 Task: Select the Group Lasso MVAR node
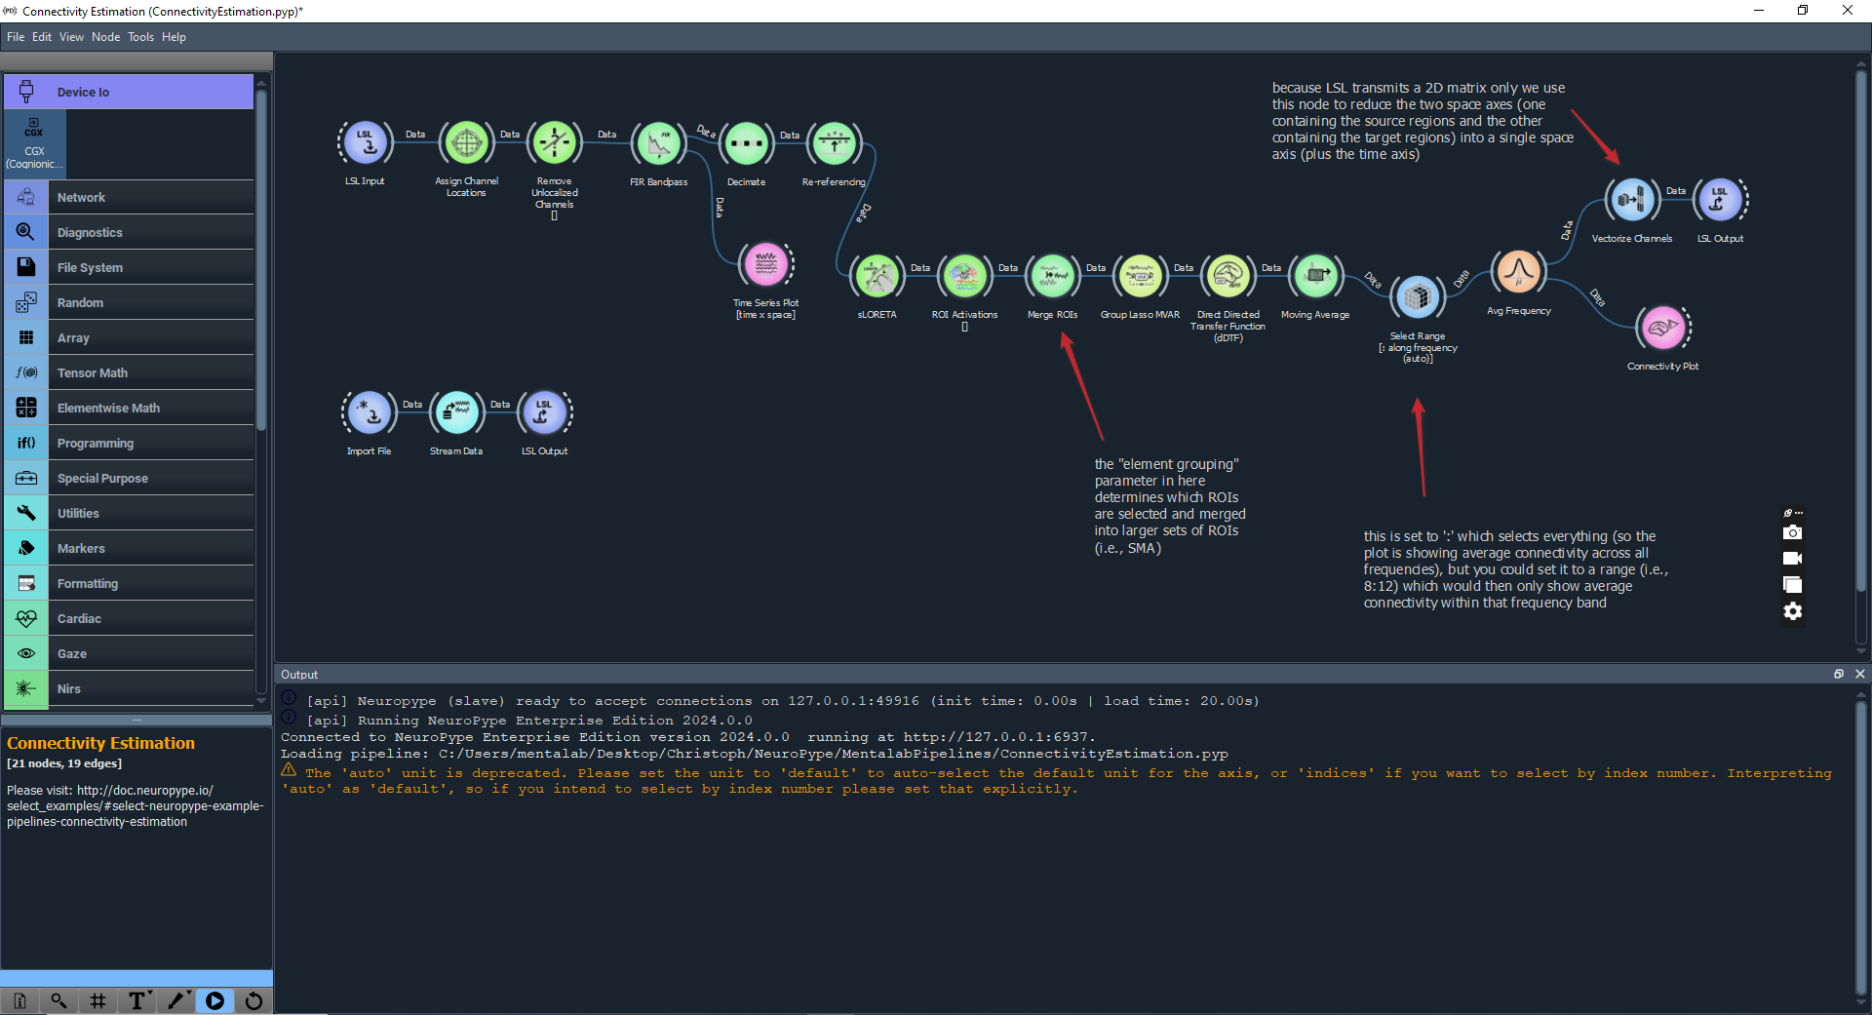1140,276
